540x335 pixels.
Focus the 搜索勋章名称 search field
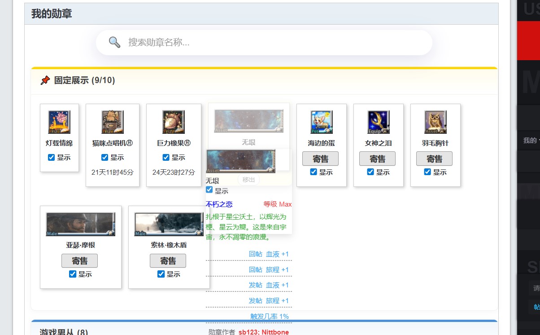pyautogui.click(x=274, y=43)
